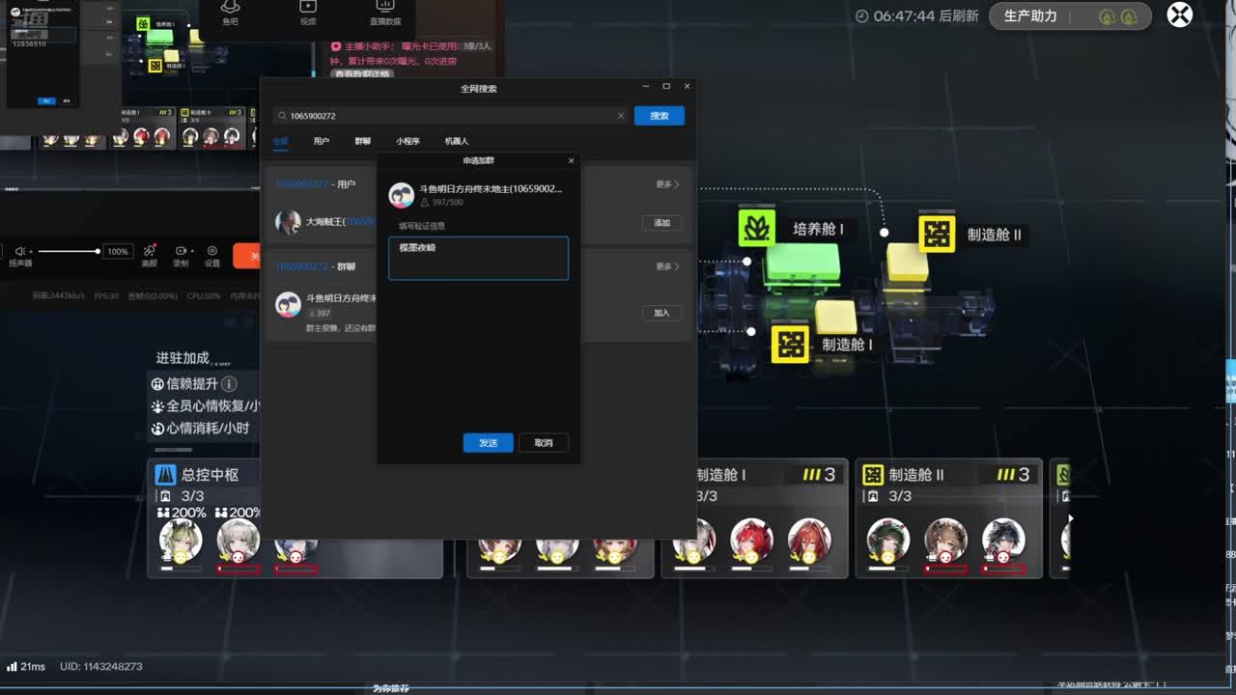The height and width of the screenshot is (695, 1236).
Task: Click the 心情消耗/小时 bonus row
Action: pos(200,429)
